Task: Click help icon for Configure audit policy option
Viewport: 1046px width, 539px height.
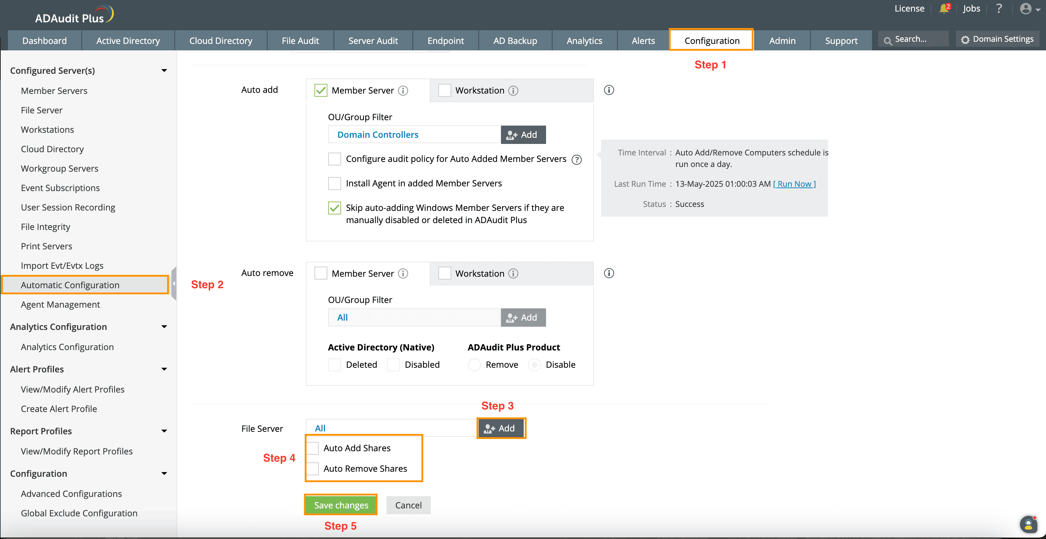Action: [576, 159]
